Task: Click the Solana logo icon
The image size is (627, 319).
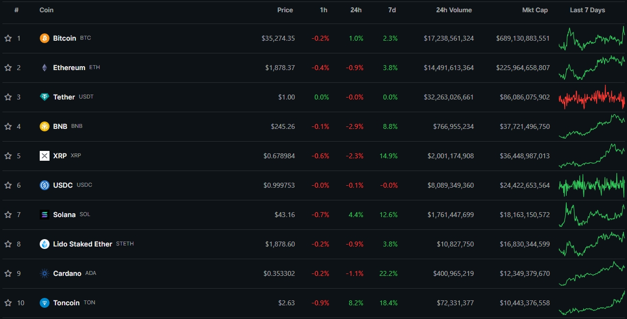Action: click(x=45, y=215)
